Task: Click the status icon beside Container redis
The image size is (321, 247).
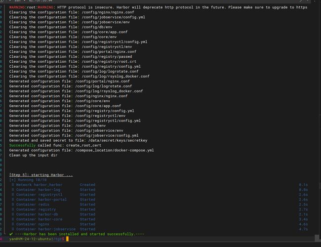Action: click(x=12, y=204)
